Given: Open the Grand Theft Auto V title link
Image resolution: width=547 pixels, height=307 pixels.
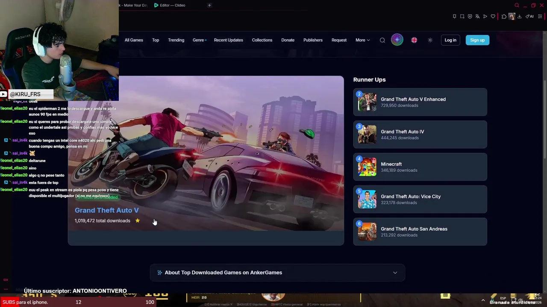Looking at the screenshot, I should pos(107,210).
